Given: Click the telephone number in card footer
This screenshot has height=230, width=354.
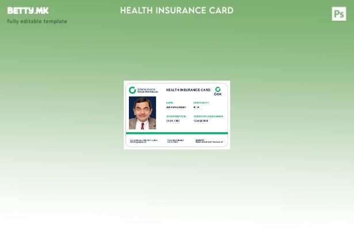Looking at the screenshot, I should point(176,141).
